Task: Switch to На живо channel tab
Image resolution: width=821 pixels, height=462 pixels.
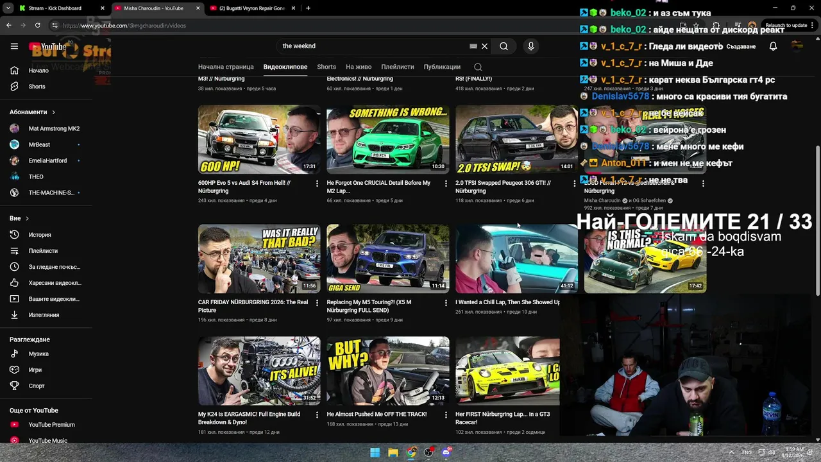Action: click(359, 67)
